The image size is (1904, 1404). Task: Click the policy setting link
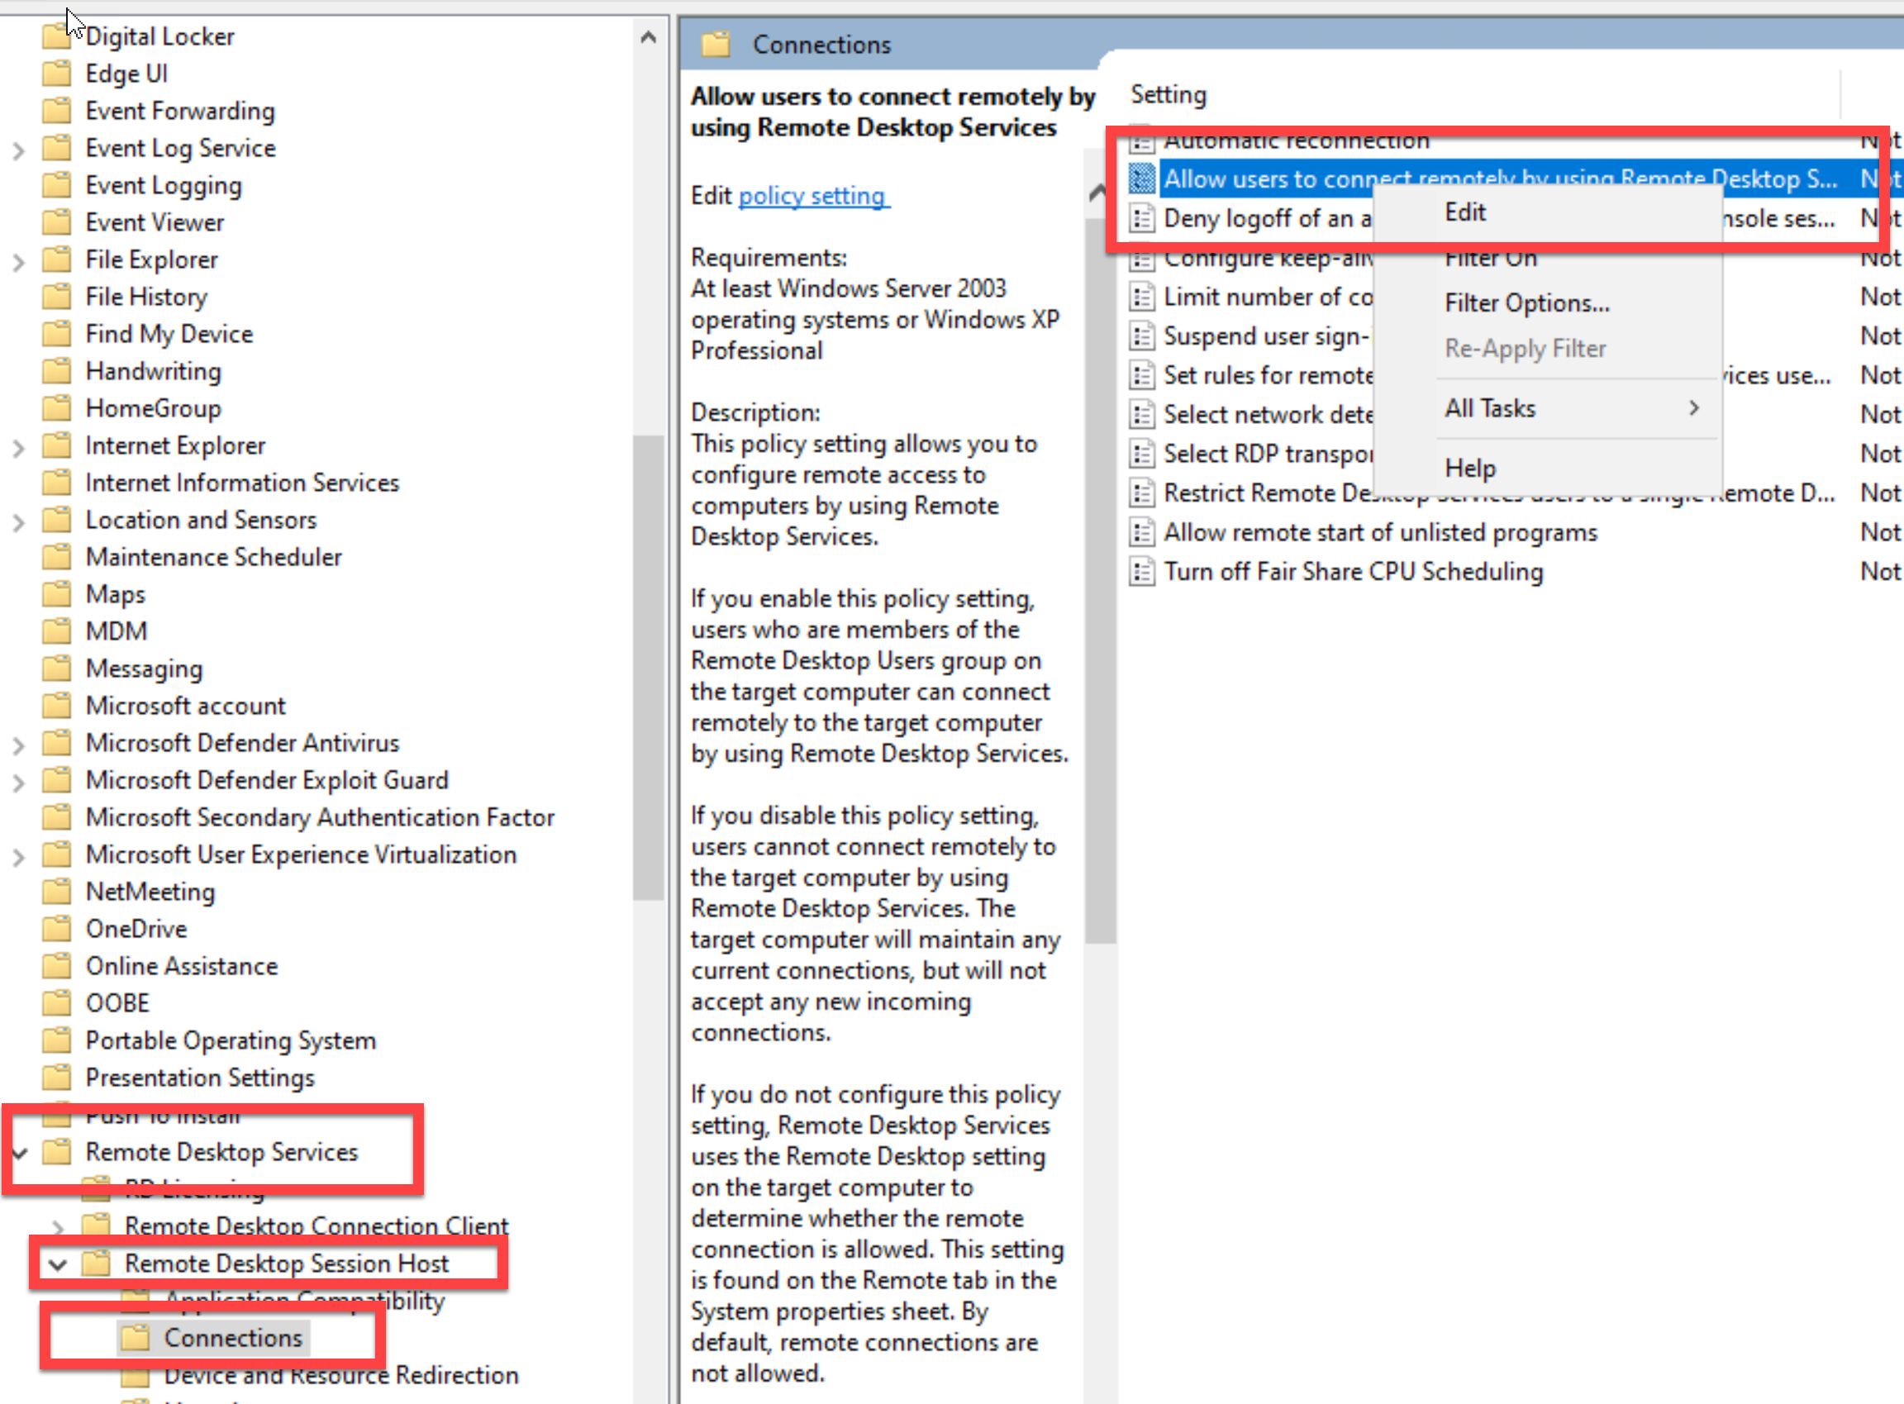(x=812, y=197)
